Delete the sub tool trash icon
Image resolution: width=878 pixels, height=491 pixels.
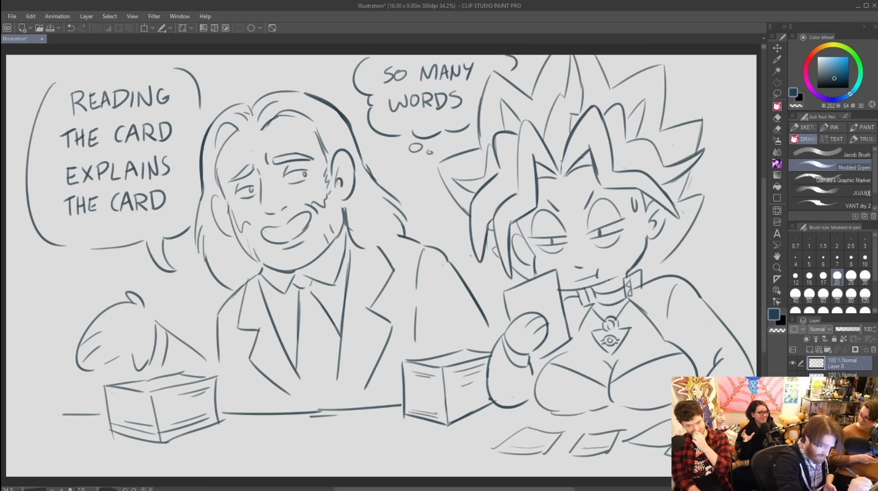point(874,216)
